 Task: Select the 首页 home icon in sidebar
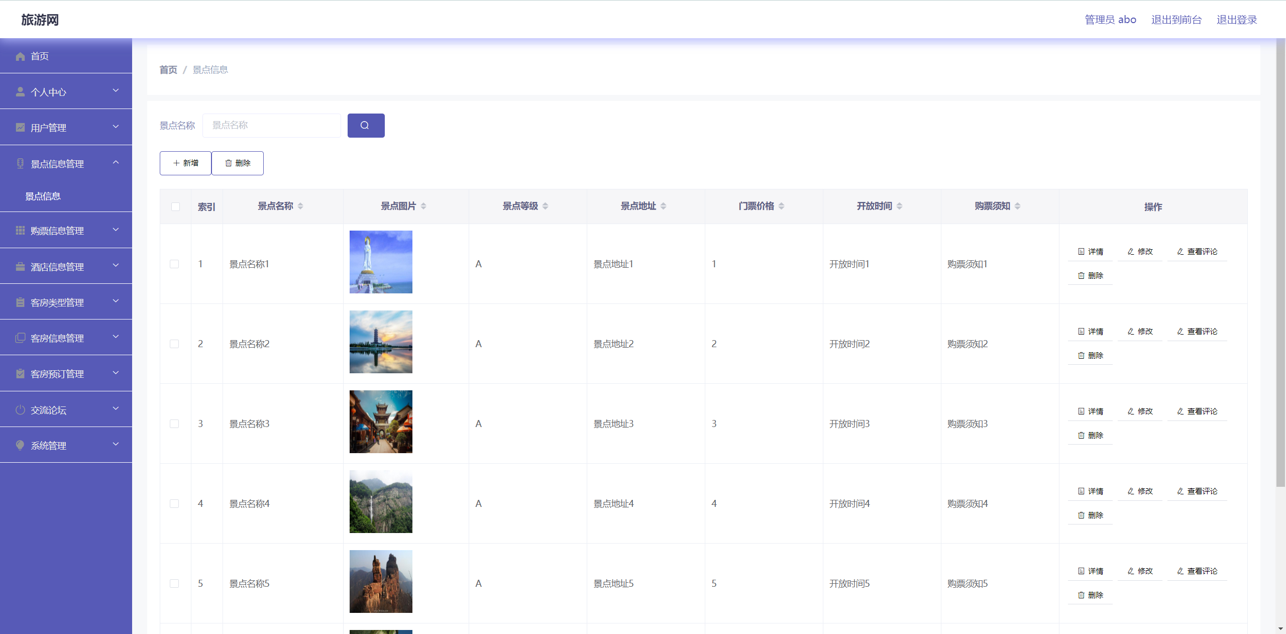point(20,56)
